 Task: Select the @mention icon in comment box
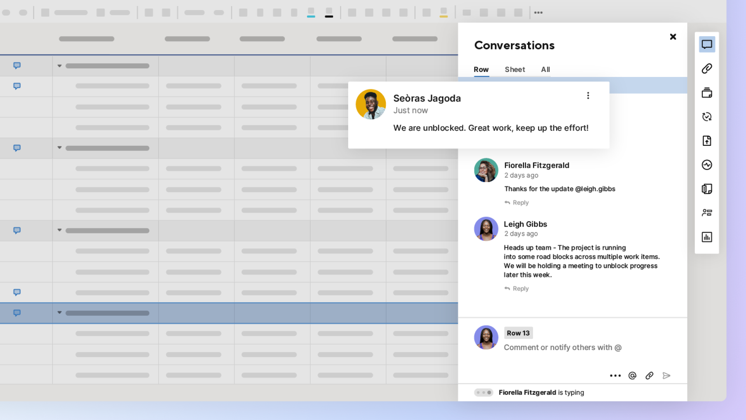click(x=632, y=375)
